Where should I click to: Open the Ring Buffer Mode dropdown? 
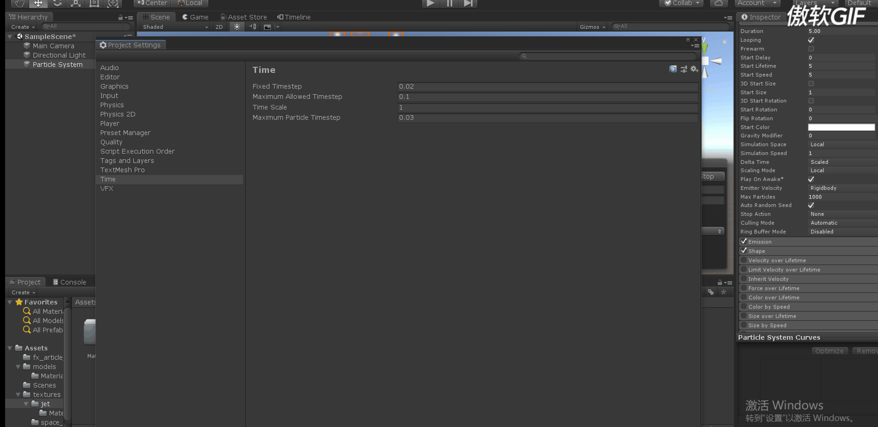843,232
